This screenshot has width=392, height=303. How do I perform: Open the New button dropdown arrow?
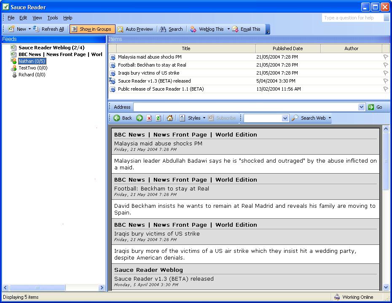[x=30, y=29]
